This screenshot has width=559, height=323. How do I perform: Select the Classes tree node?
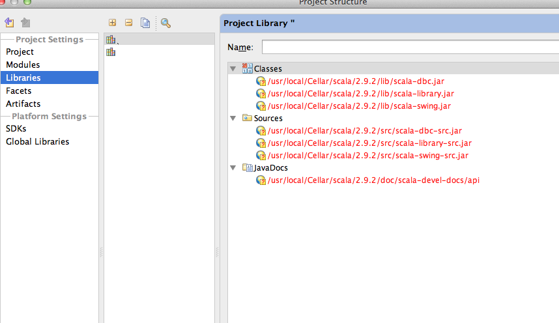268,68
